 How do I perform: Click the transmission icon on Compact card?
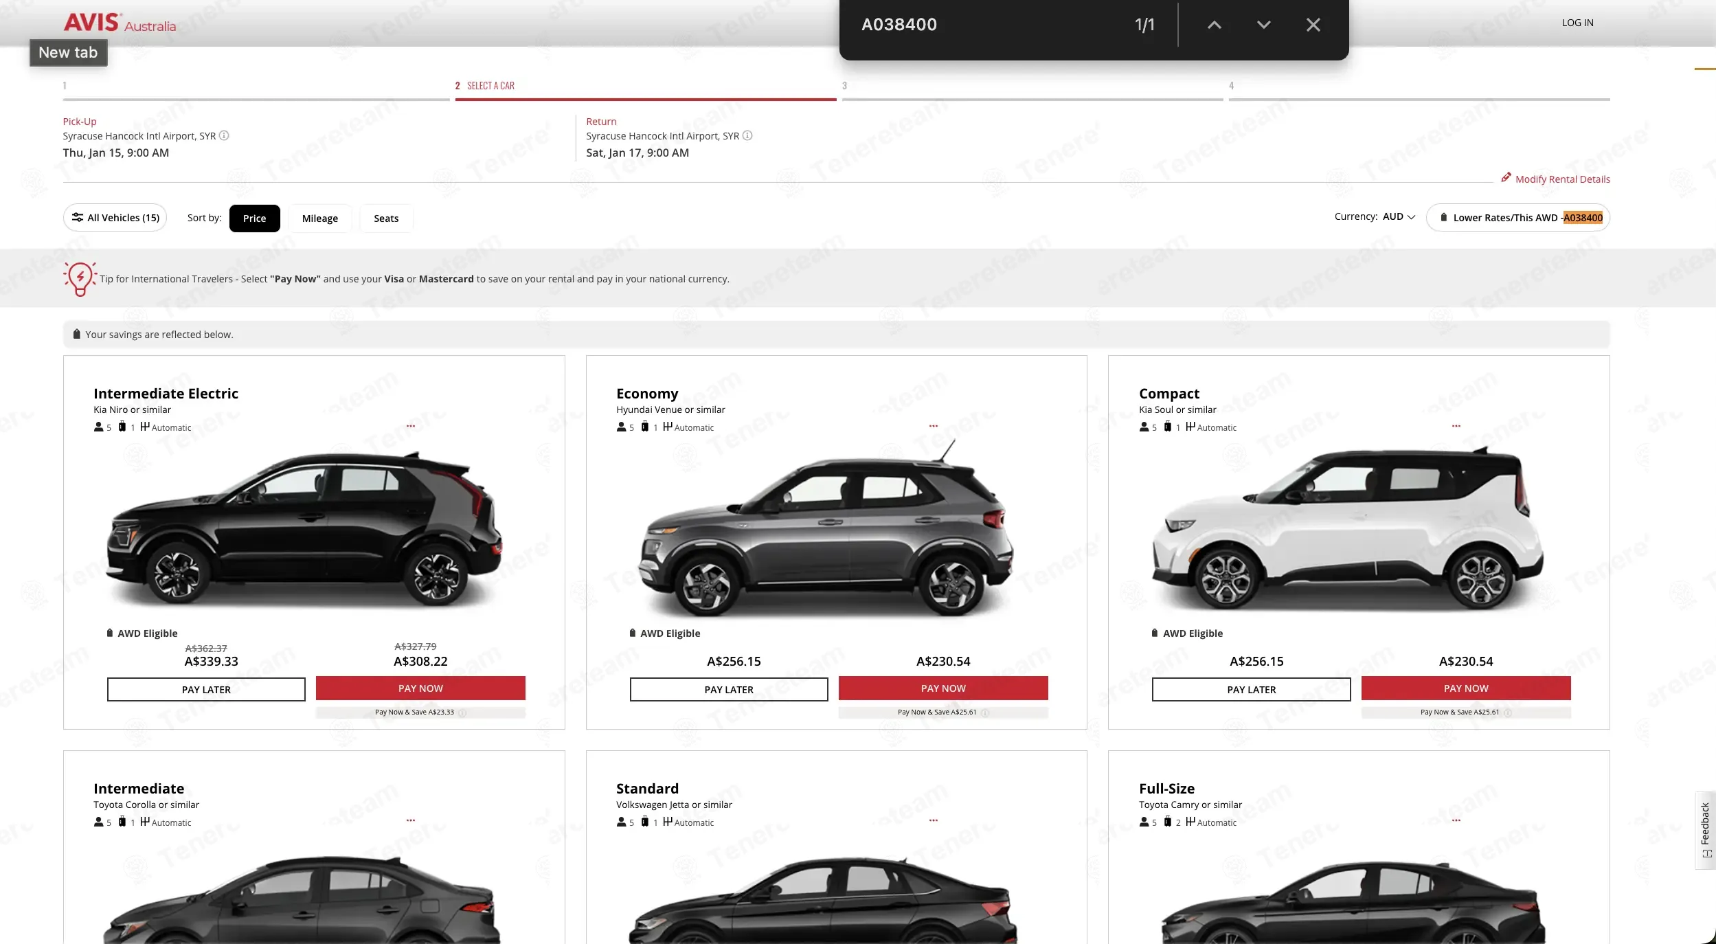1190,427
